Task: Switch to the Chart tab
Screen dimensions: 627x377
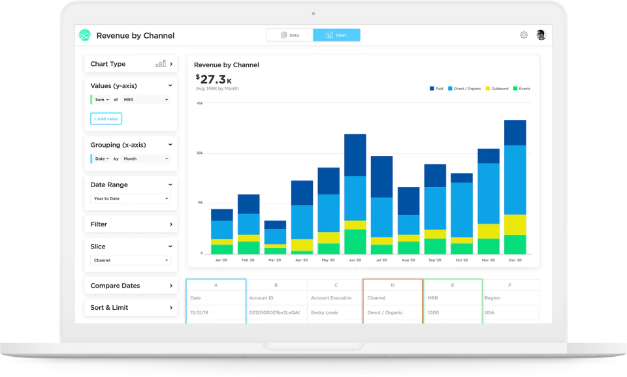Action: pos(336,35)
